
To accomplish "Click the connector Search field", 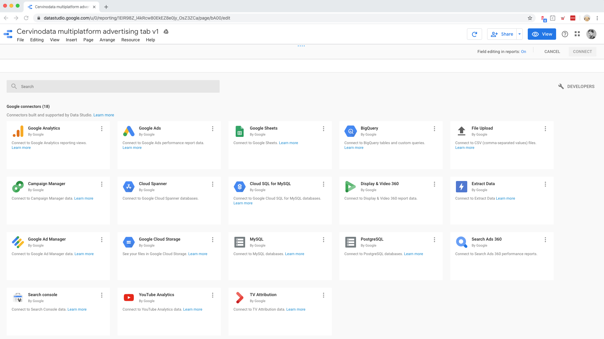I will click(x=113, y=86).
